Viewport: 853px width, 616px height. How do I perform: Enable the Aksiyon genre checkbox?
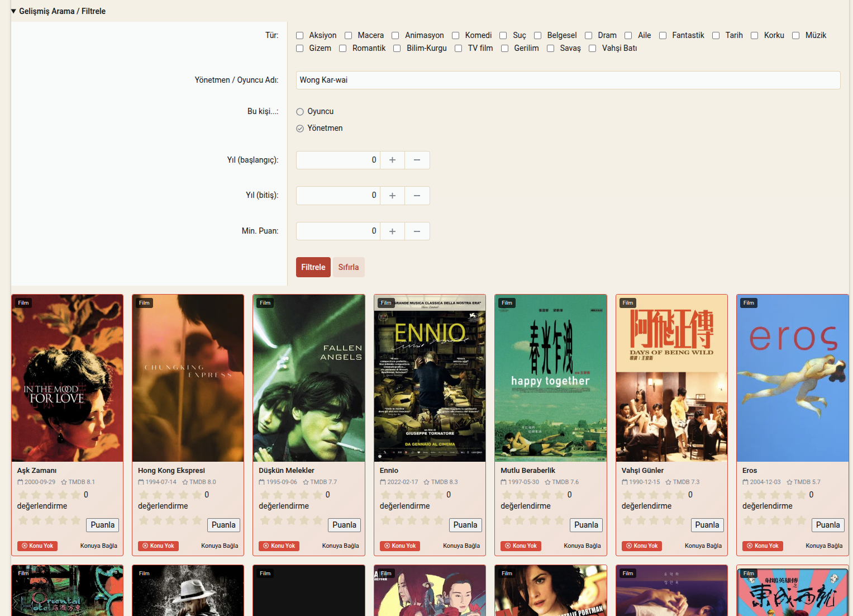pyautogui.click(x=300, y=36)
